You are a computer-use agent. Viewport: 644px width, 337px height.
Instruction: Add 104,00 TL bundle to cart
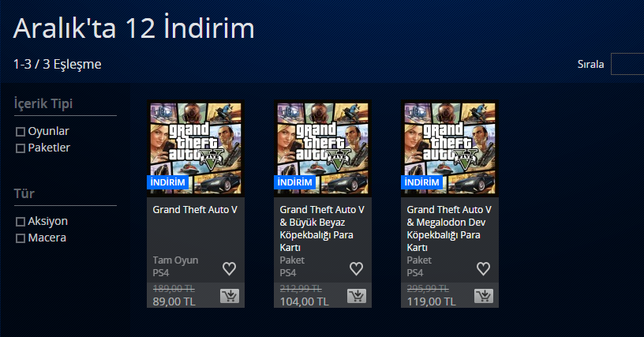[x=356, y=295]
